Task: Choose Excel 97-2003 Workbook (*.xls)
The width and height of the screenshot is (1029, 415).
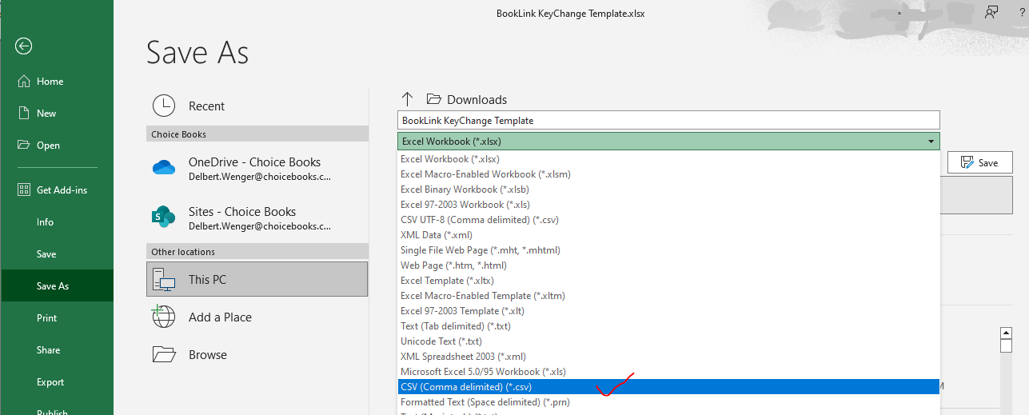Action: [668, 205]
